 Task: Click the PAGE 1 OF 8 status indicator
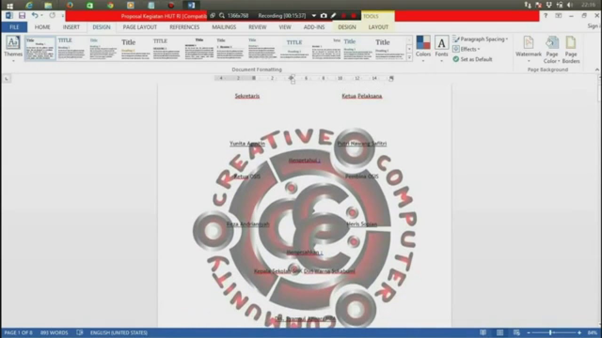pos(18,333)
